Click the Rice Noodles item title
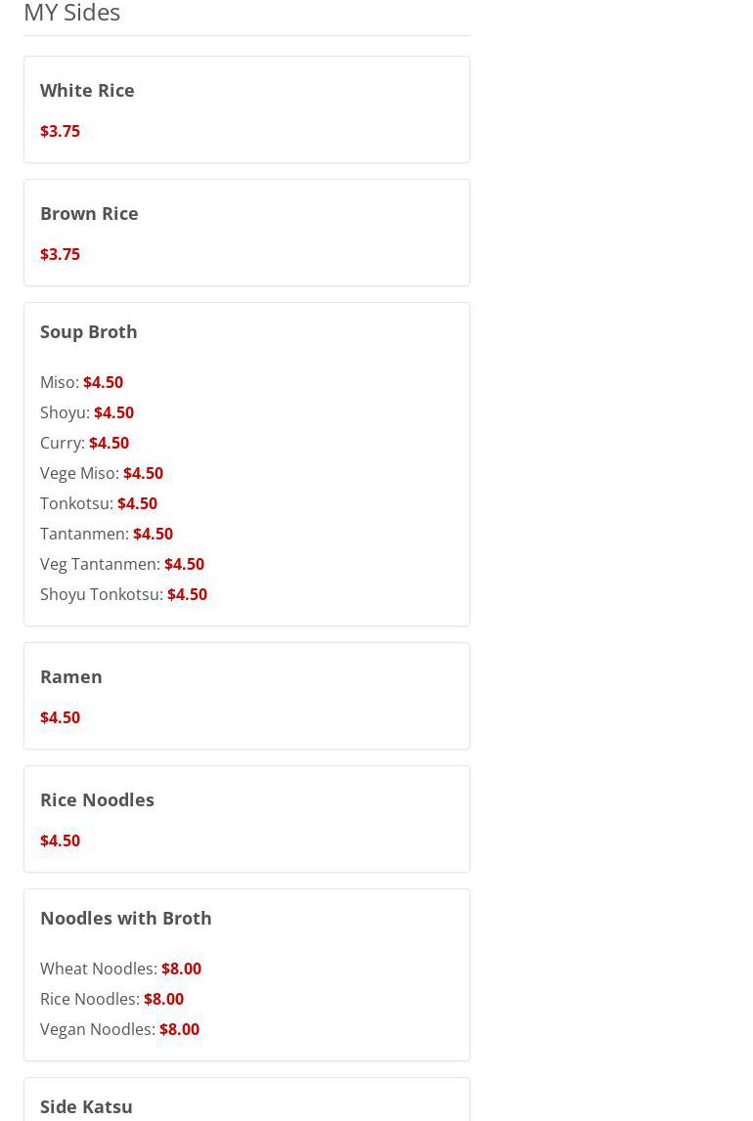The width and height of the screenshot is (753, 1121). tap(97, 799)
